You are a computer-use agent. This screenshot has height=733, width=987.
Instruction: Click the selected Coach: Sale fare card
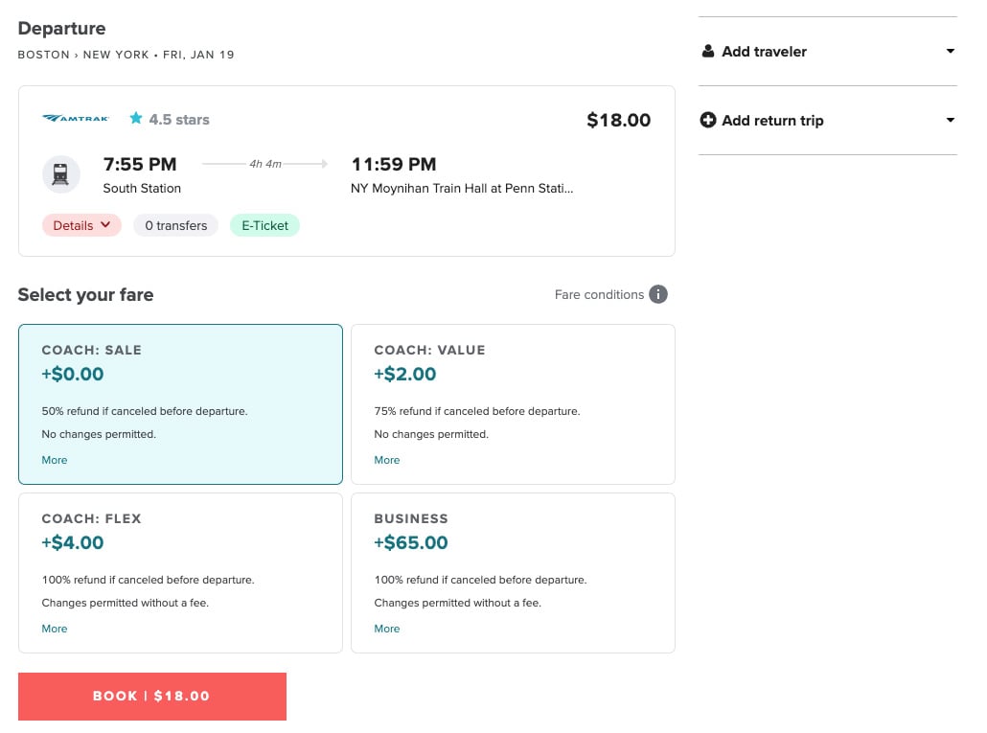point(180,403)
